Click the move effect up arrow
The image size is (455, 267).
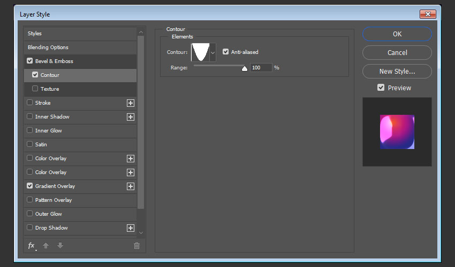click(x=46, y=246)
